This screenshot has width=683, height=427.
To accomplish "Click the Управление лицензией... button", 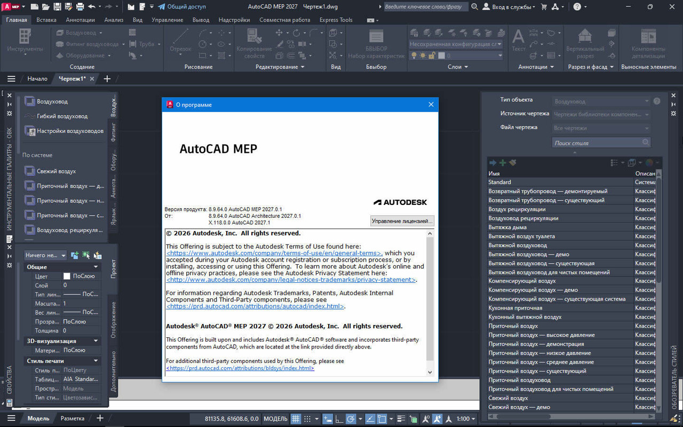I will tap(402, 221).
